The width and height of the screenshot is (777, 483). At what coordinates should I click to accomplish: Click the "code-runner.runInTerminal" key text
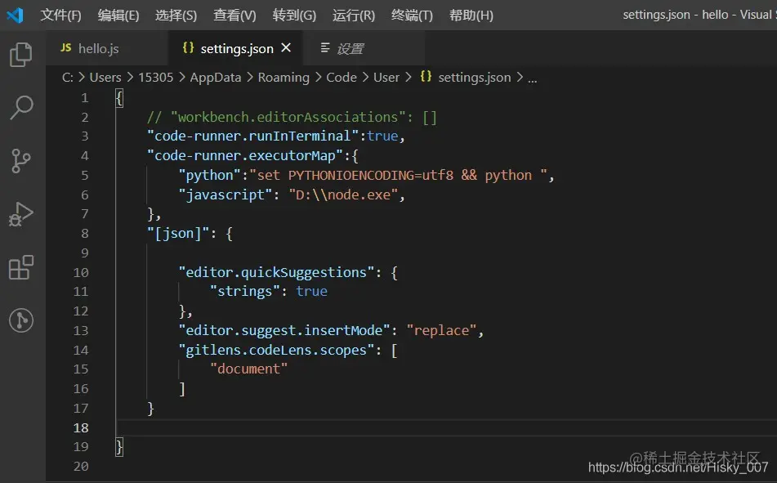pyautogui.click(x=253, y=136)
